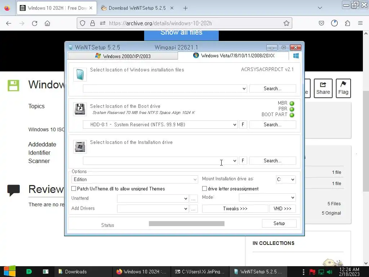
Task: Click the Status progress bar
Action: click(187, 224)
